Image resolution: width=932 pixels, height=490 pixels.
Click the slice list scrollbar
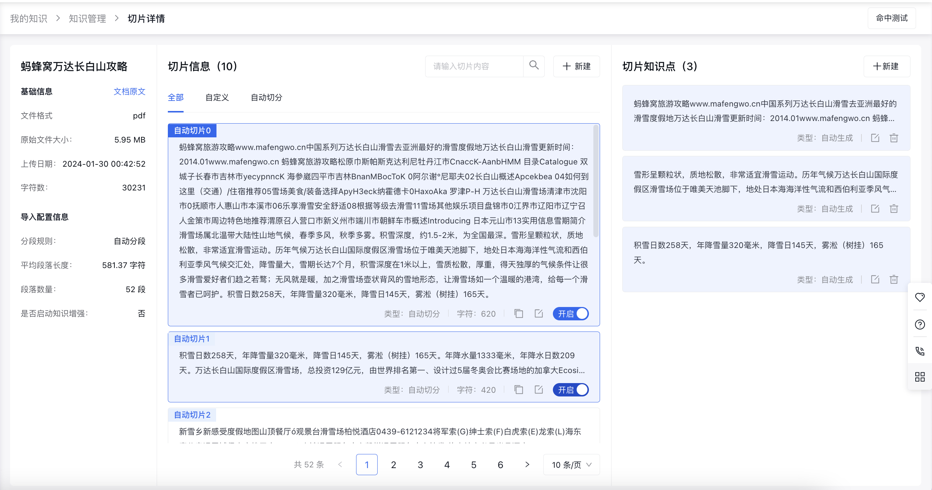pyautogui.click(x=596, y=181)
